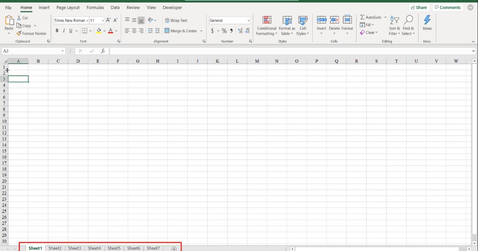
Task: Apply center alignment to the cell
Action: click(x=133, y=30)
